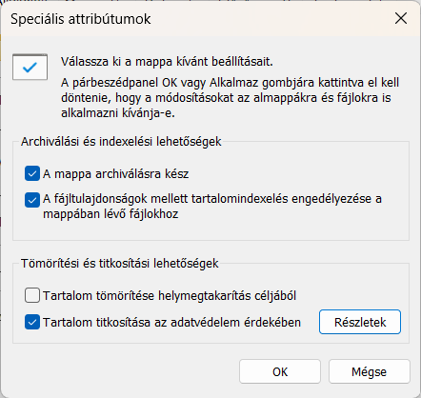Screen dimensions: 421x398
Task: Confirm the settings with OK
Action: pos(280,371)
